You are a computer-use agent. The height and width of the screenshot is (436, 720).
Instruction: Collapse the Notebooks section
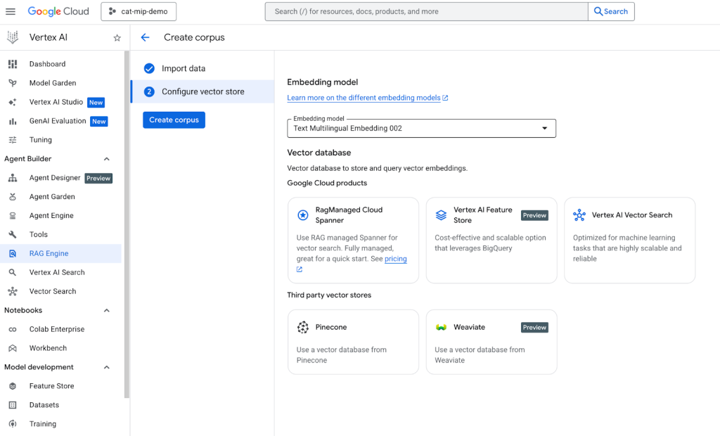pos(107,310)
